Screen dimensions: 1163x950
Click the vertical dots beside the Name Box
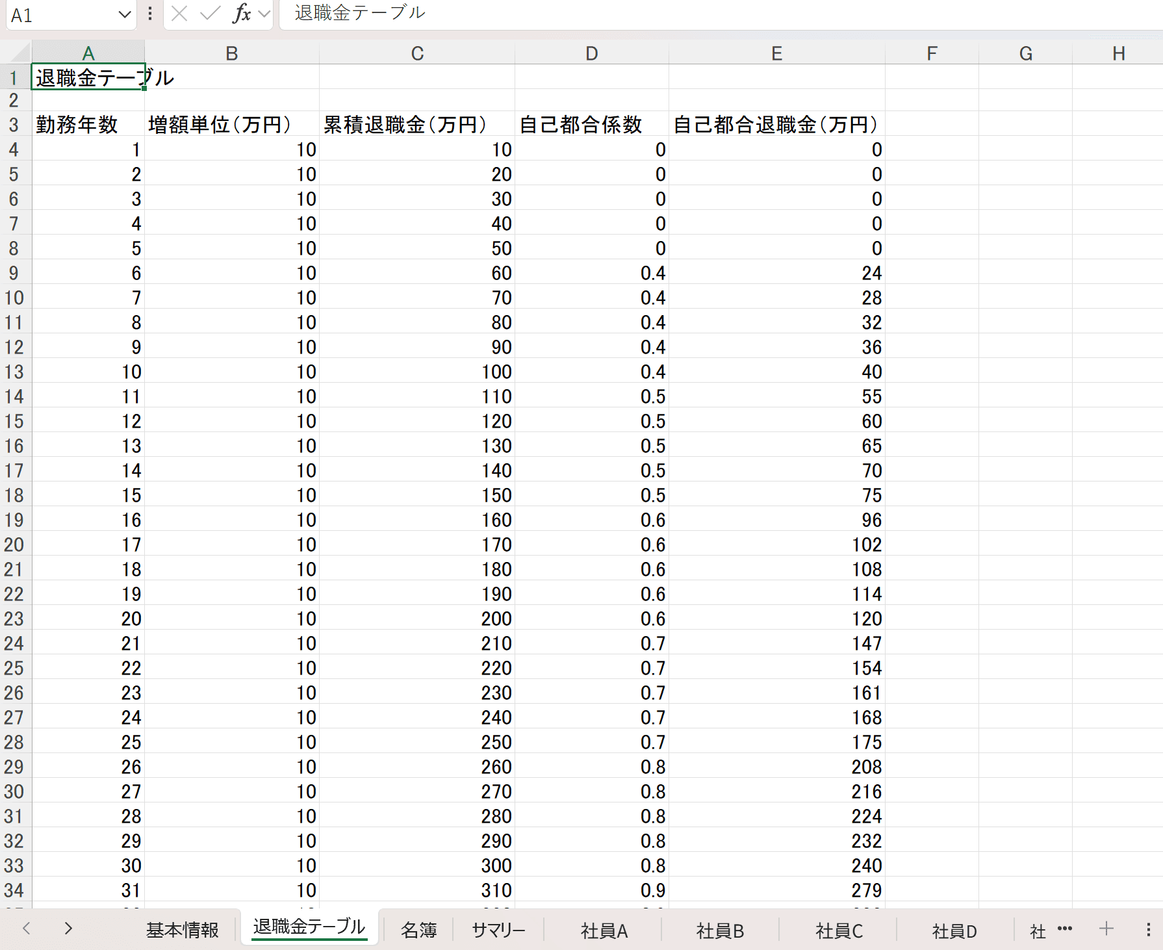tap(150, 14)
